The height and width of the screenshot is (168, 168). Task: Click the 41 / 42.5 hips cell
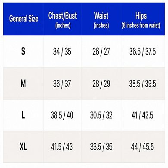coord(143,115)
